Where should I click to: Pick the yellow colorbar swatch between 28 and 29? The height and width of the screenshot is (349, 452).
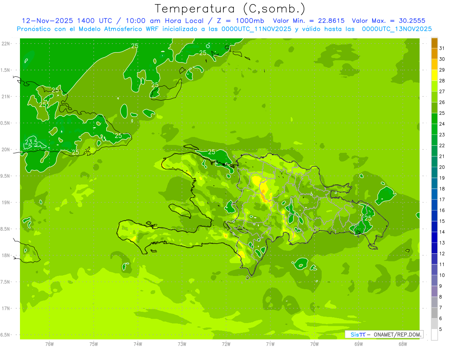434,75
